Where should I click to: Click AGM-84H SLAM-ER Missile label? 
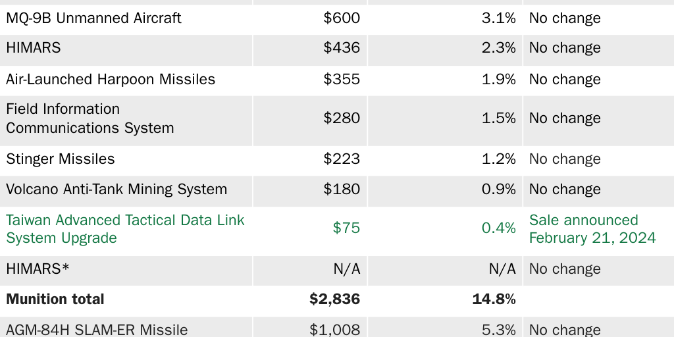pos(97,330)
